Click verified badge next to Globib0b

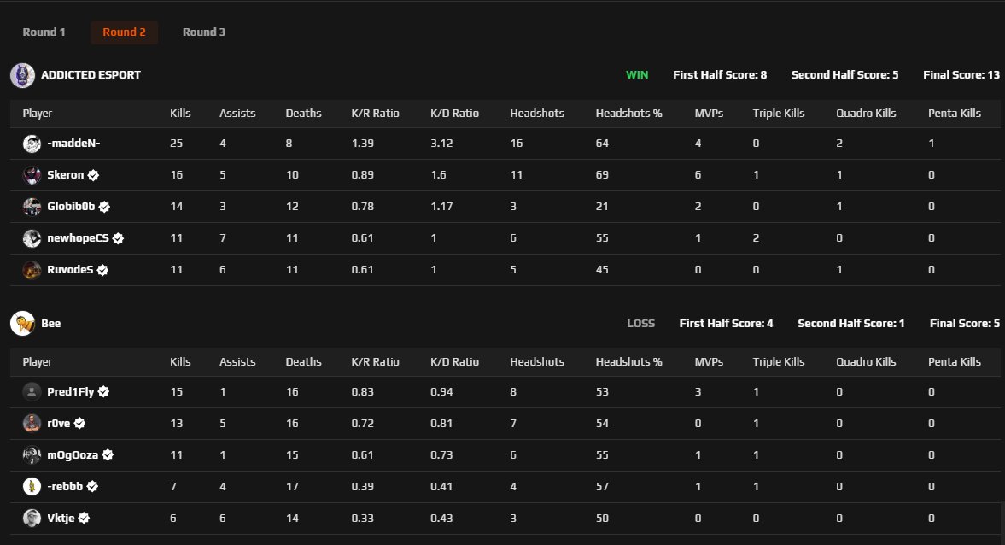click(104, 207)
